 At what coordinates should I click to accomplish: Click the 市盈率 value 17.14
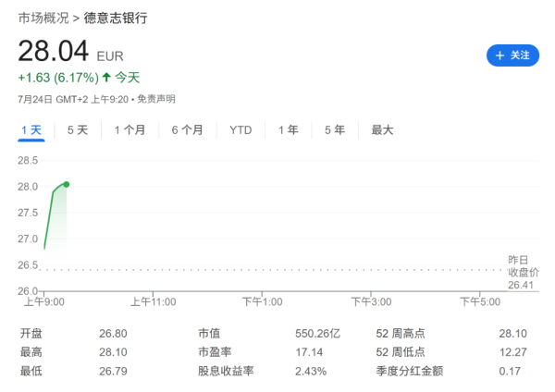[309, 352]
